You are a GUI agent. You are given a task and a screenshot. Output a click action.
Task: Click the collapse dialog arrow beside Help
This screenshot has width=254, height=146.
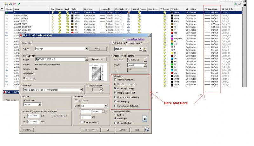[x=147, y=130]
